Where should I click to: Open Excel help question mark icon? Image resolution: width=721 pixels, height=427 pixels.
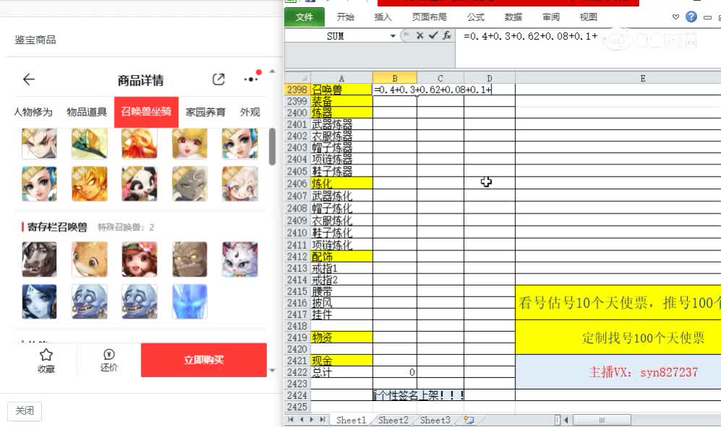pos(691,17)
